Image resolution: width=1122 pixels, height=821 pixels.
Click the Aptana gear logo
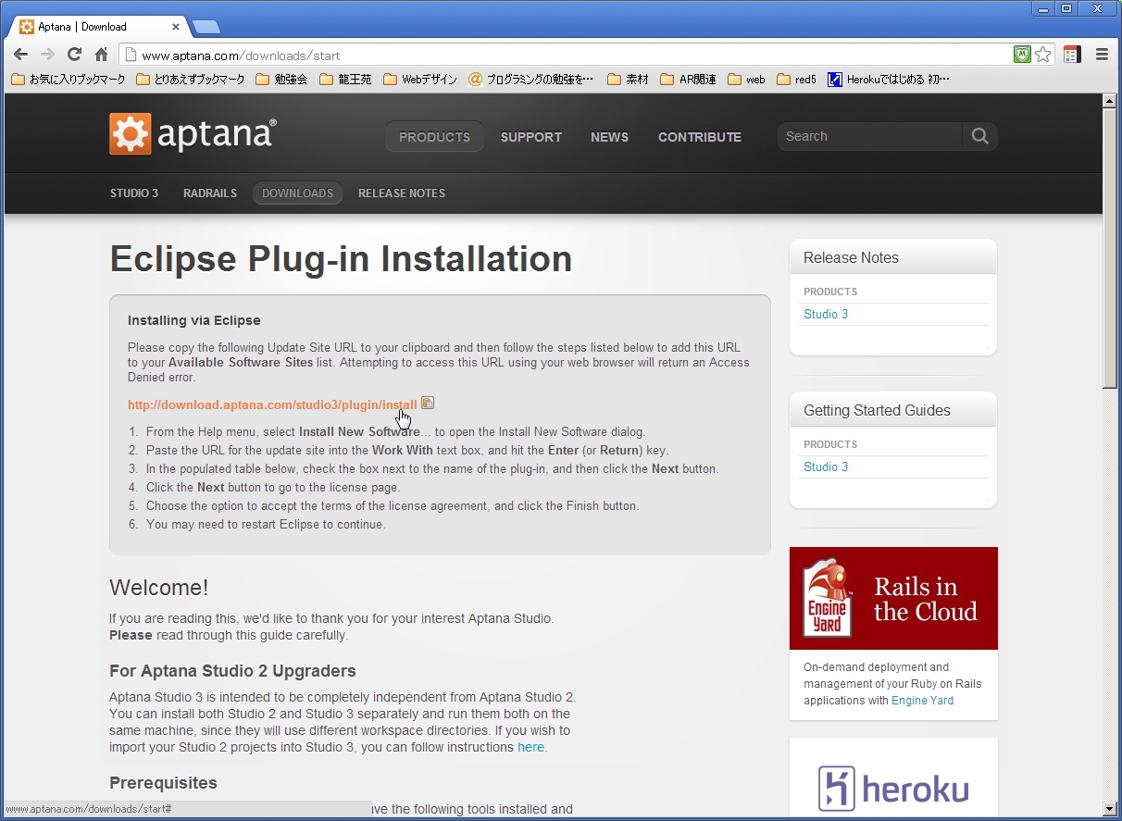pos(130,134)
